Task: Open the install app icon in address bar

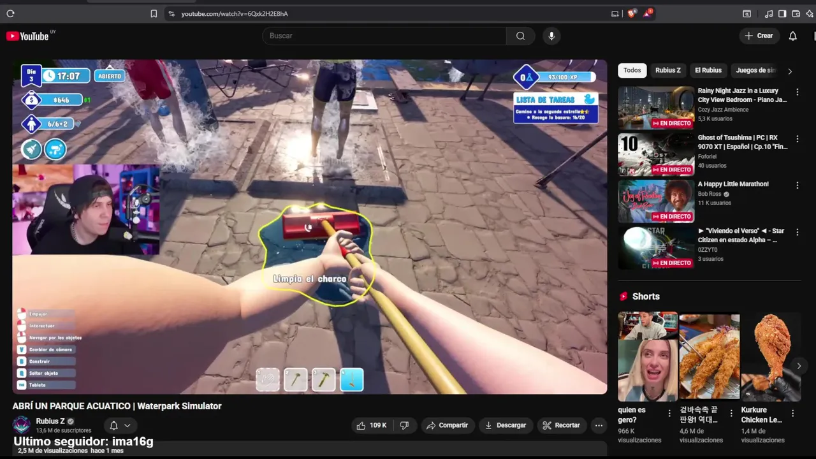Action: [615, 13]
